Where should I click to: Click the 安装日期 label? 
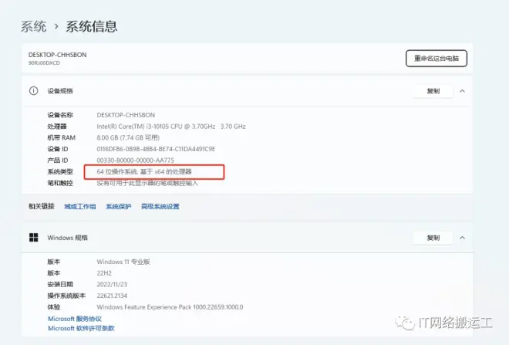pos(60,285)
